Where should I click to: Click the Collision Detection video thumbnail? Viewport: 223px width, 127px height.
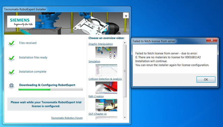pyautogui.click(x=106, y=88)
